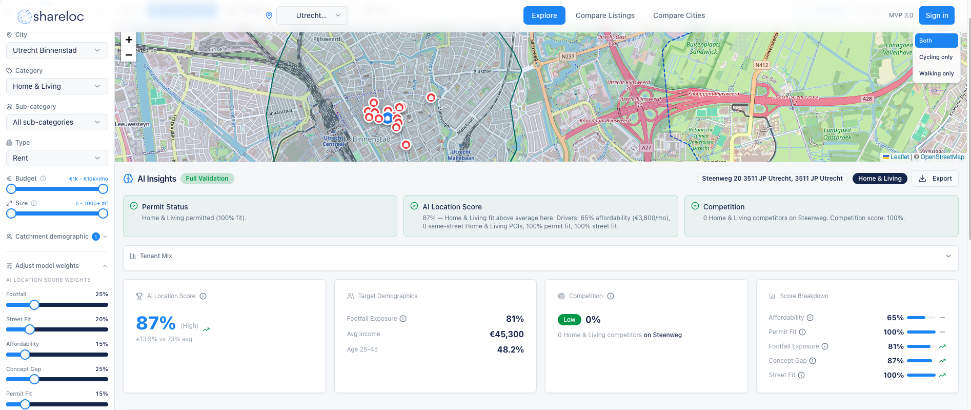Viewport: 971px width, 410px height.
Task: Click the Concept Gap weight slider handle
Action: 34,379
